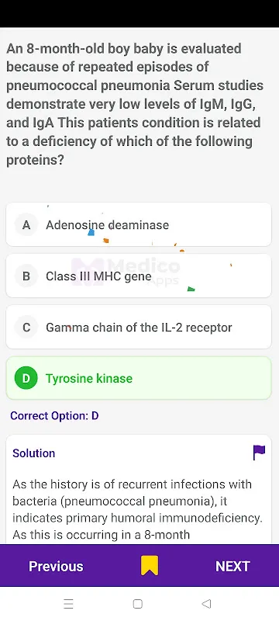Image resolution: width=279 pixels, height=621 pixels.
Task: Flag this question with the purple flag icon
Action: tap(260, 453)
